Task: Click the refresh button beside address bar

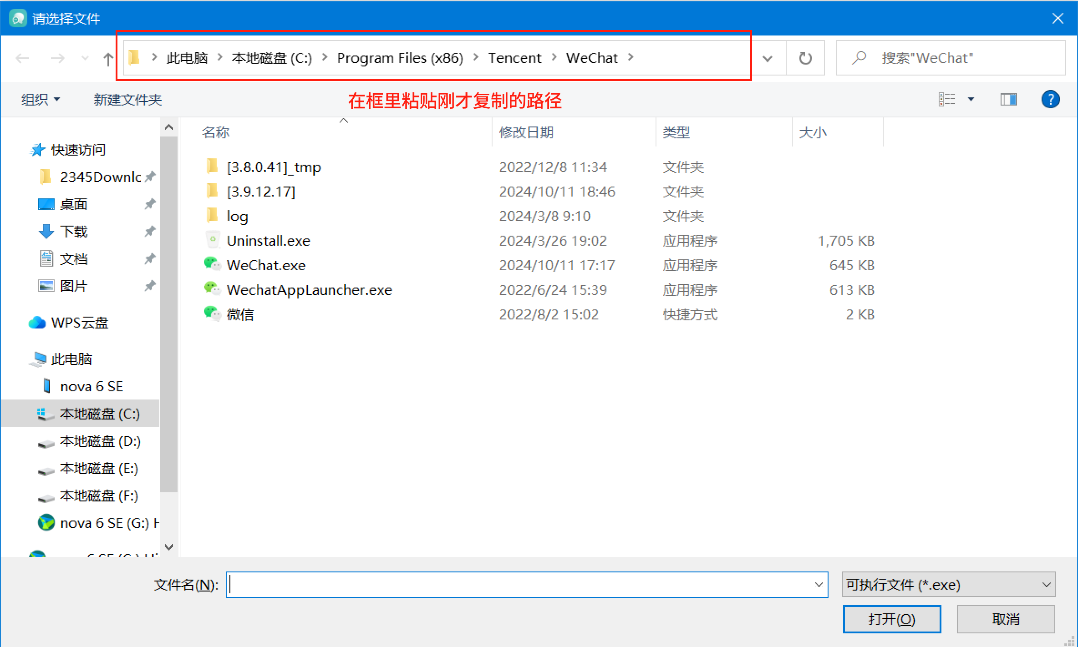Action: click(x=805, y=58)
